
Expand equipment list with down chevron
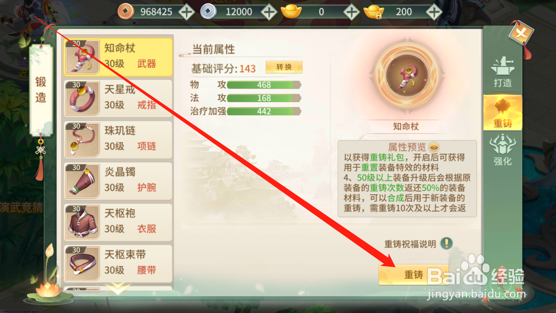pyautogui.click(x=118, y=288)
